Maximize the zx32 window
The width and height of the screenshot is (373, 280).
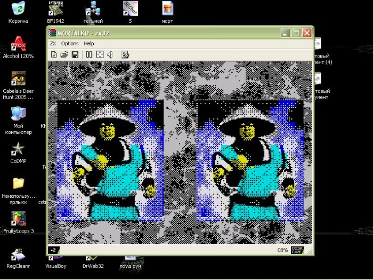[296, 33]
